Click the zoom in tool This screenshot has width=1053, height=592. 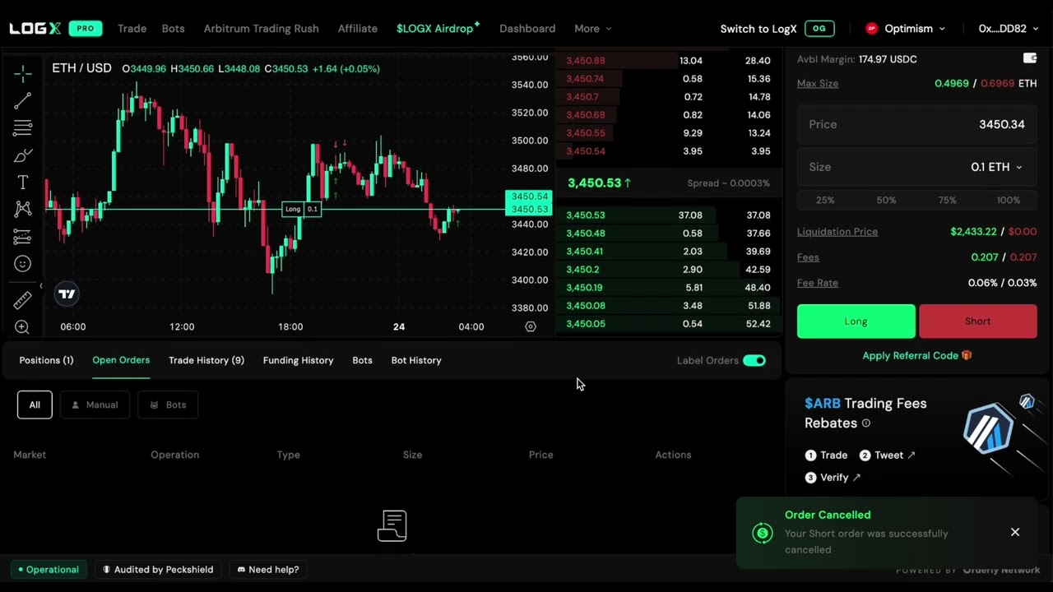(22, 327)
